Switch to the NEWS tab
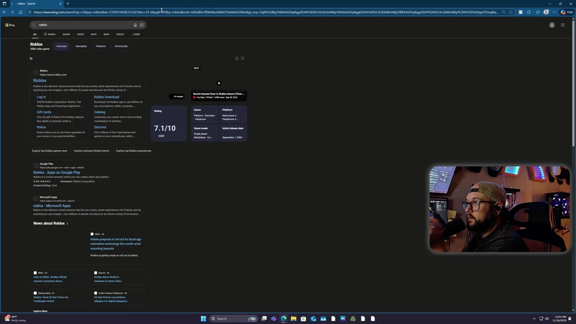576x324 pixels. (x=106, y=34)
